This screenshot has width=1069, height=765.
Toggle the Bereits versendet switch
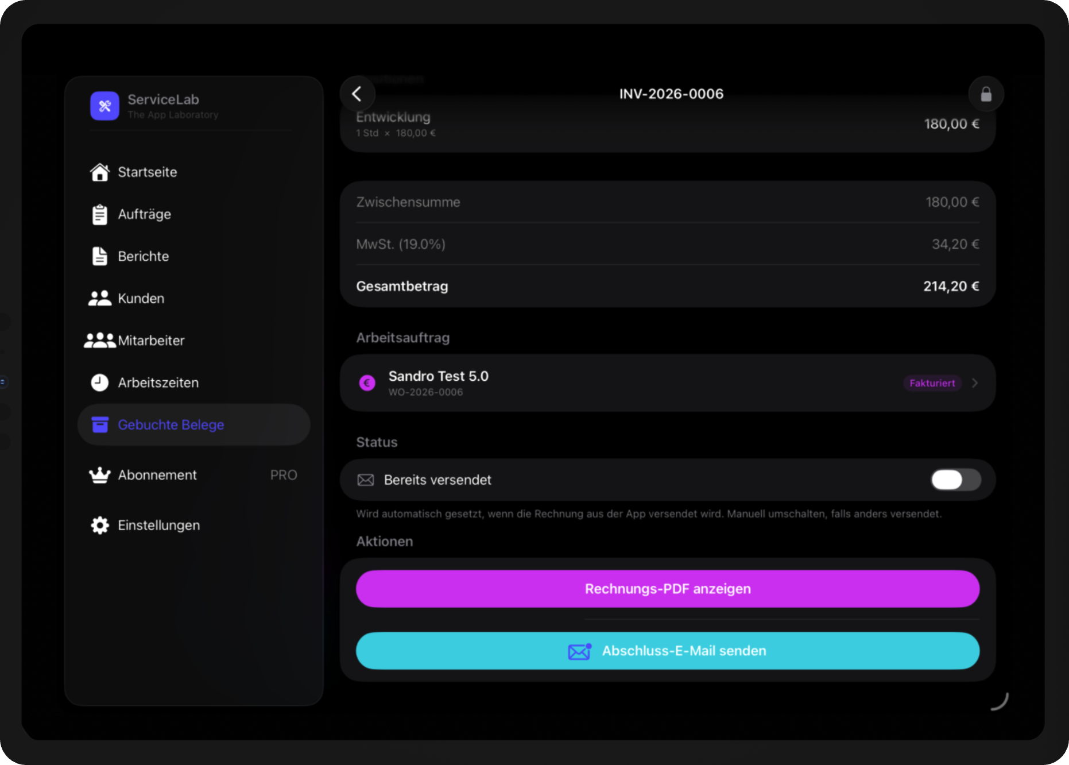955,480
